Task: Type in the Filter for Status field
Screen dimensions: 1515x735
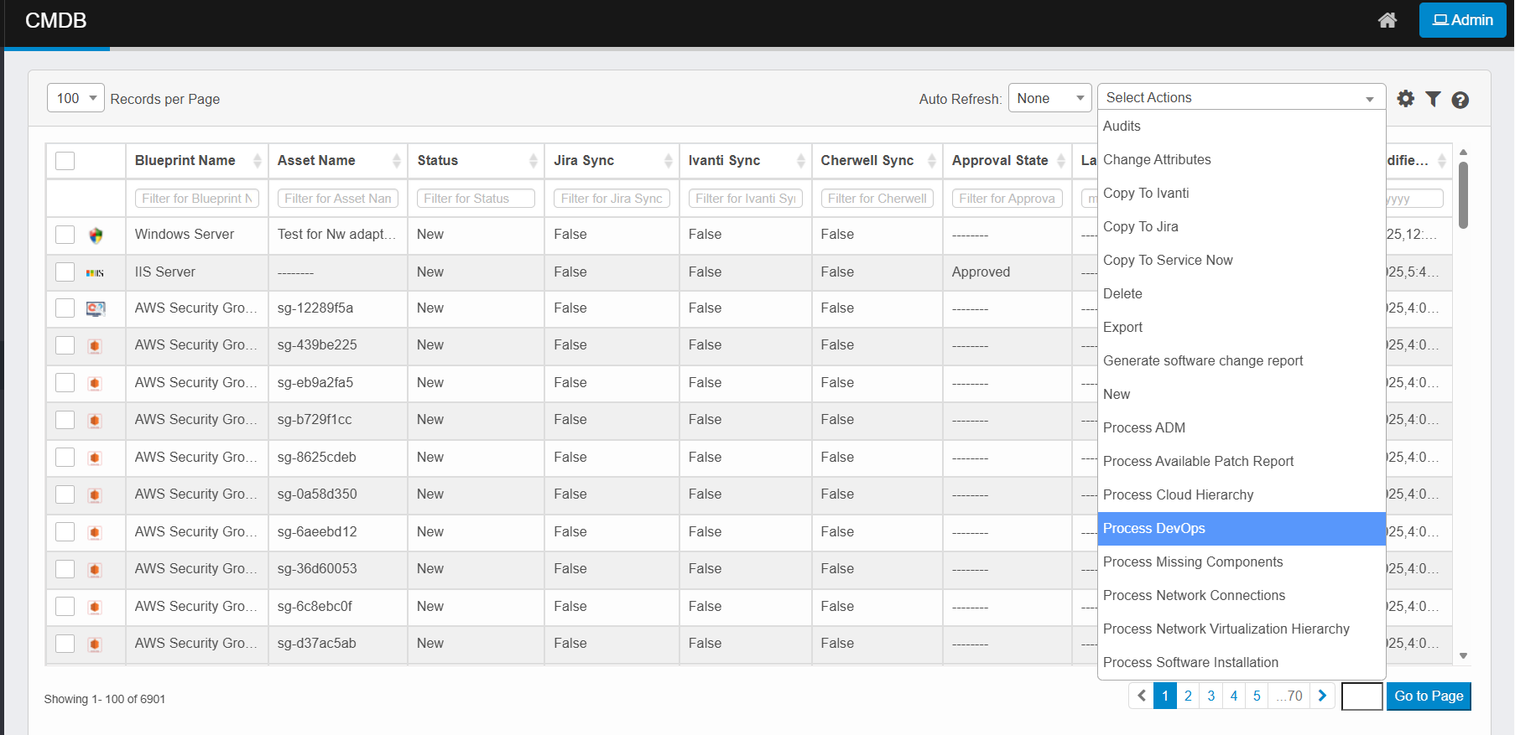Action: (476, 199)
